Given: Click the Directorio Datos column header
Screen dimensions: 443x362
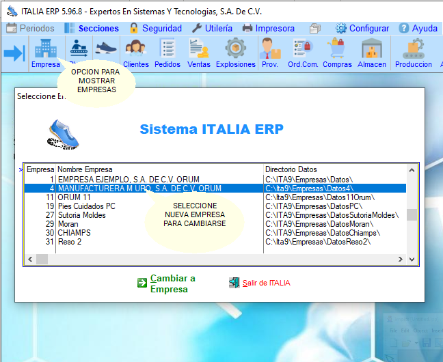Looking at the screenshot, I should pyautogui.click(x=335, y=169).
